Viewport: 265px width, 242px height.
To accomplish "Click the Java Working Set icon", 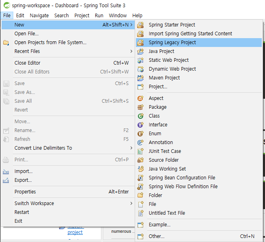I will (140, 169).
